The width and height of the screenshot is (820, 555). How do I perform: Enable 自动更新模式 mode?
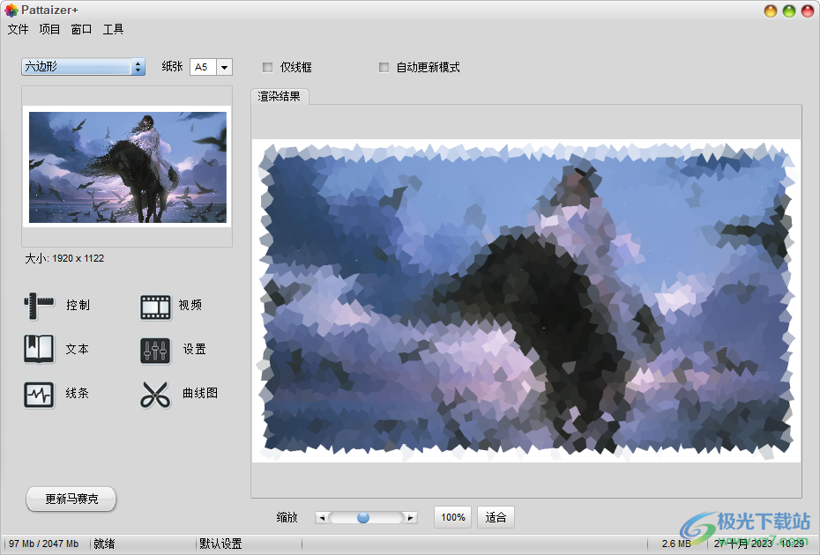click(384, 67)
